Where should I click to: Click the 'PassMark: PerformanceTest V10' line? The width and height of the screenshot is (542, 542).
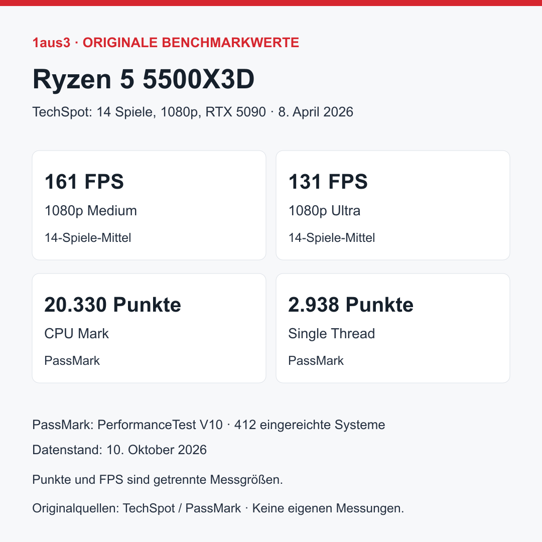[208, 425]
